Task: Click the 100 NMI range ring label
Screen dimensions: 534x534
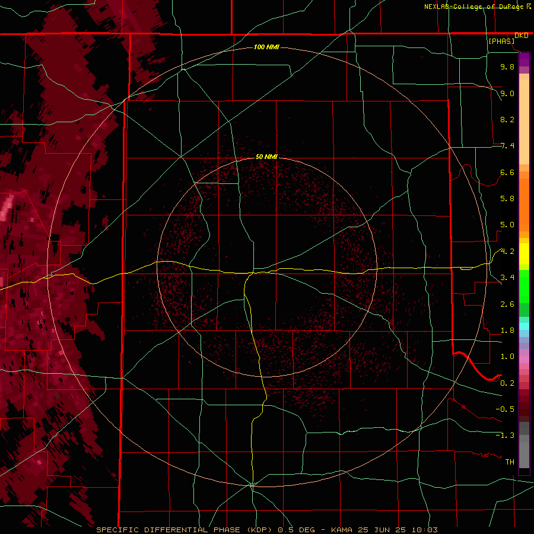Action: [266, 47]
